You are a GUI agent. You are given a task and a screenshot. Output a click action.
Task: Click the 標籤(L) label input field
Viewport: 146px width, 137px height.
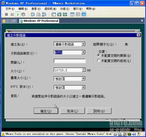70,61
